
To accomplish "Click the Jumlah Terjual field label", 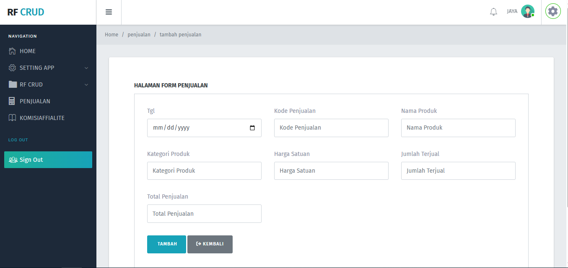I will (420, 154).
